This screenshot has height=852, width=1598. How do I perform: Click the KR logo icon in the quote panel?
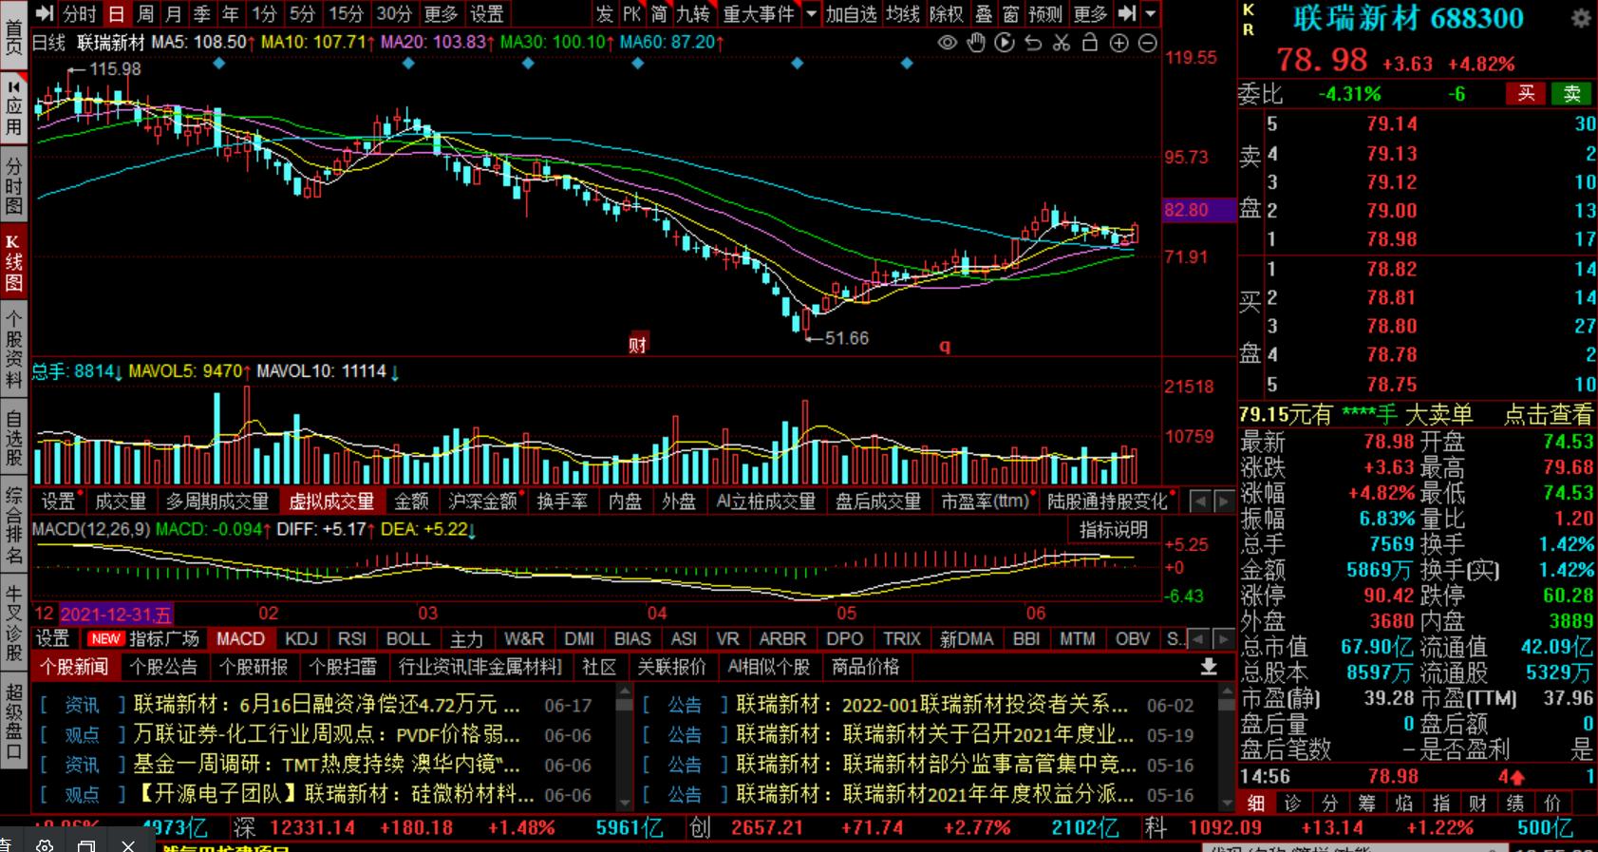coord(1249,19)
